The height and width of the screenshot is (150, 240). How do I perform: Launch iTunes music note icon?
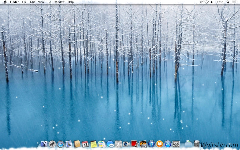(x=151, y=144)
